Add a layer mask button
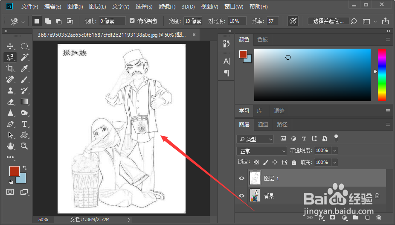 click(x=333, y=217)
